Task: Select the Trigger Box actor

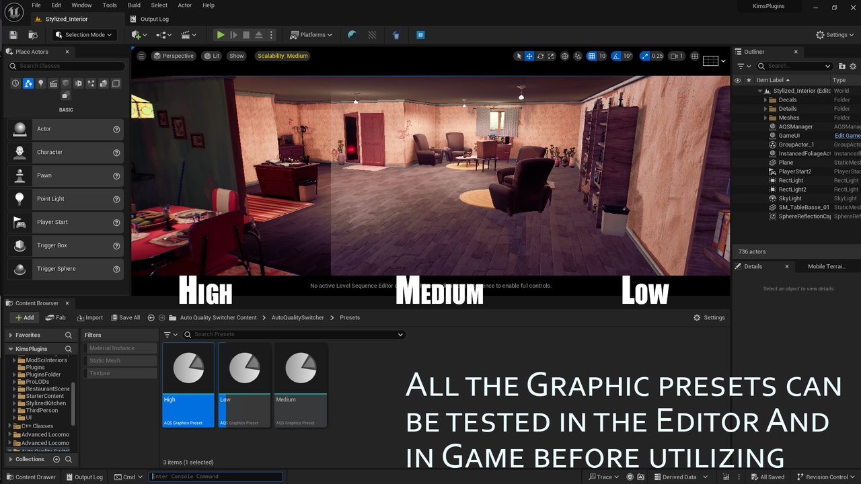Action: 66,245
